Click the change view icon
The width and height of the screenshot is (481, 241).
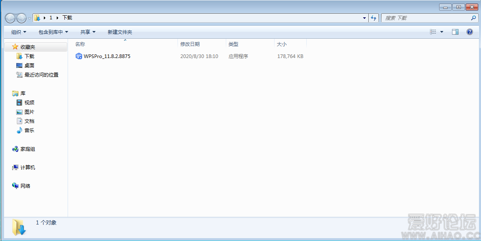[433, 32]
